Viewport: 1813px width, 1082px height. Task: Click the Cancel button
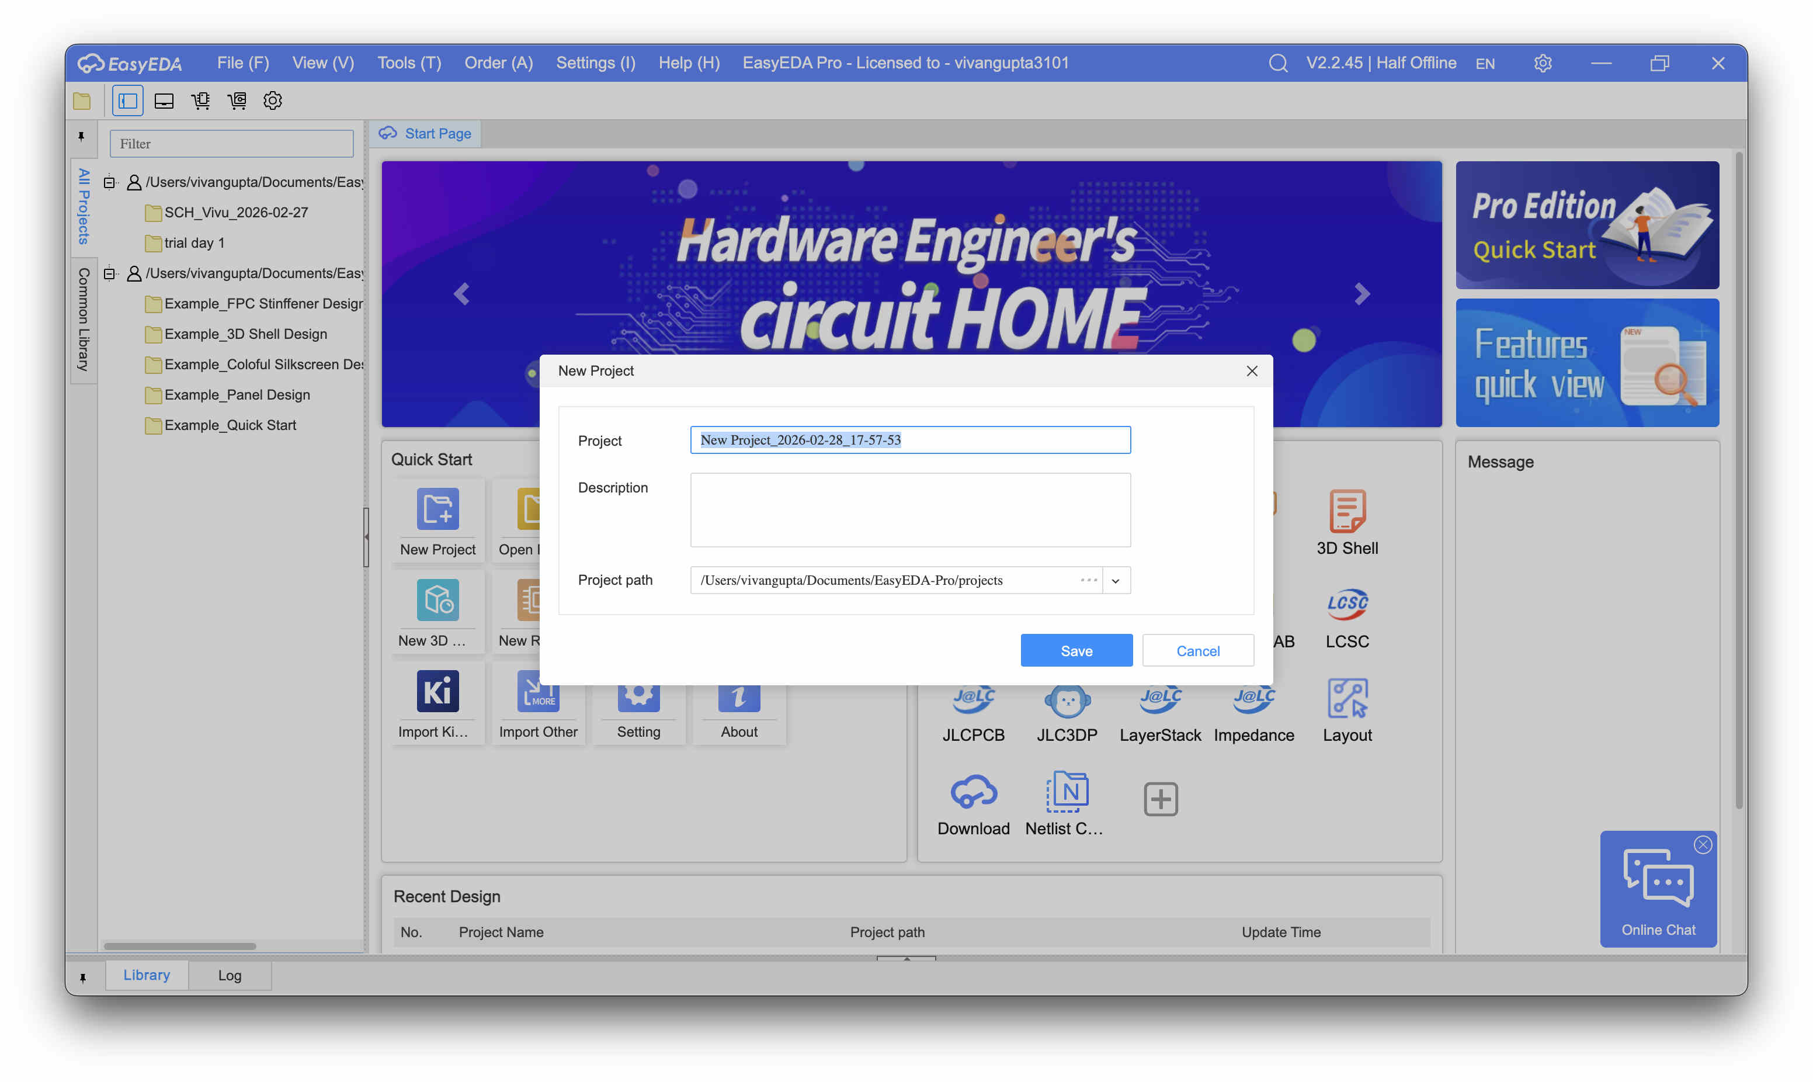click(x=1197, y=650)
